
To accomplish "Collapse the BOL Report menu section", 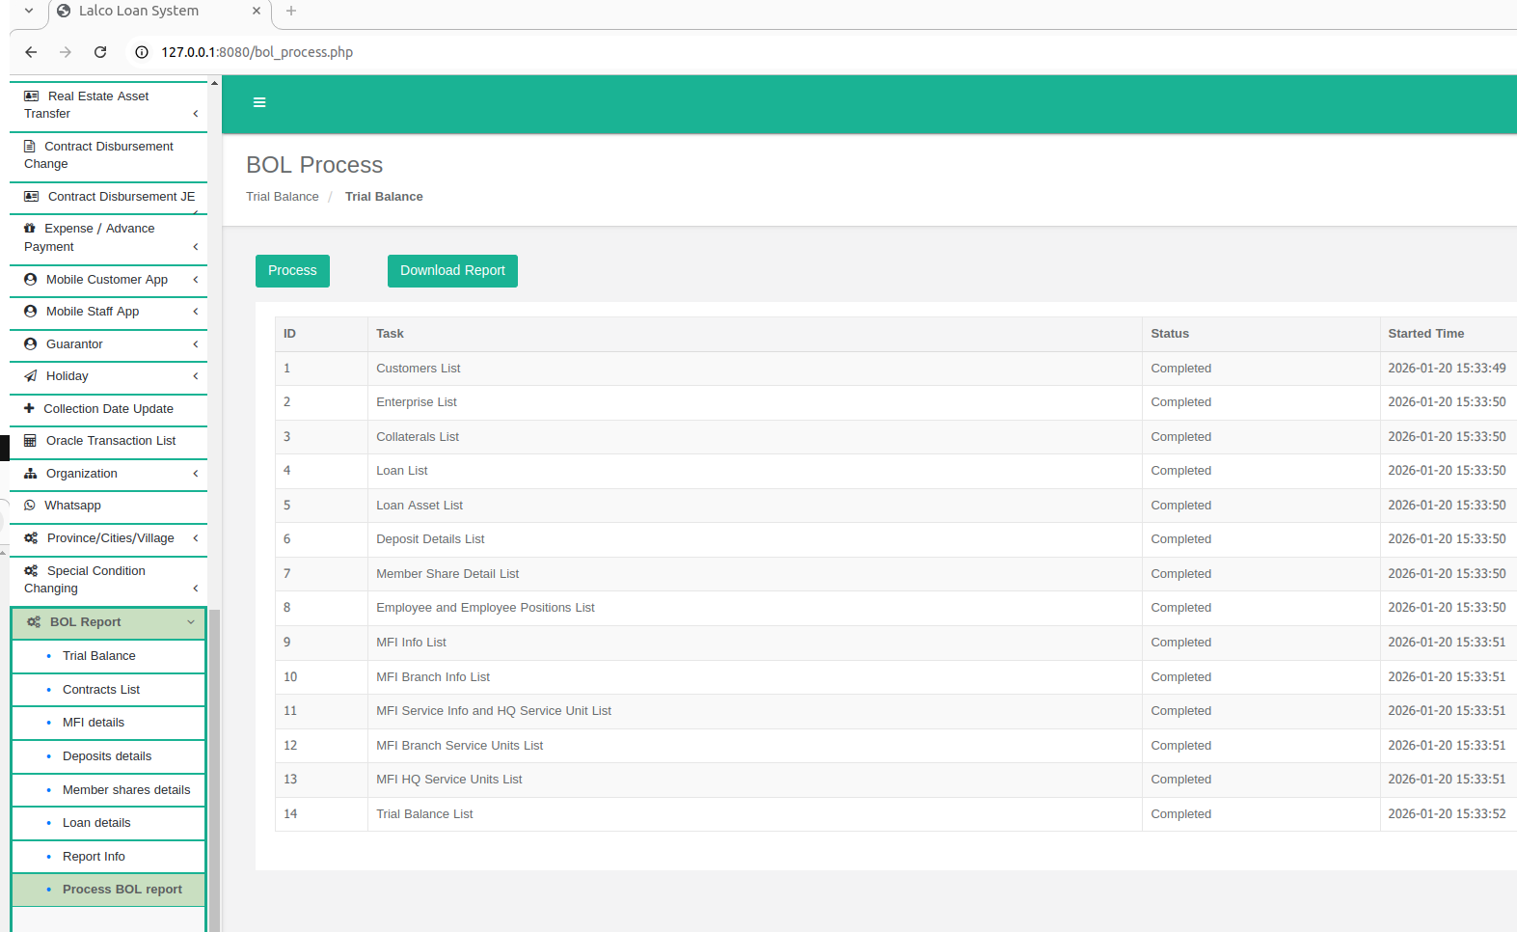I will (190, 622).
